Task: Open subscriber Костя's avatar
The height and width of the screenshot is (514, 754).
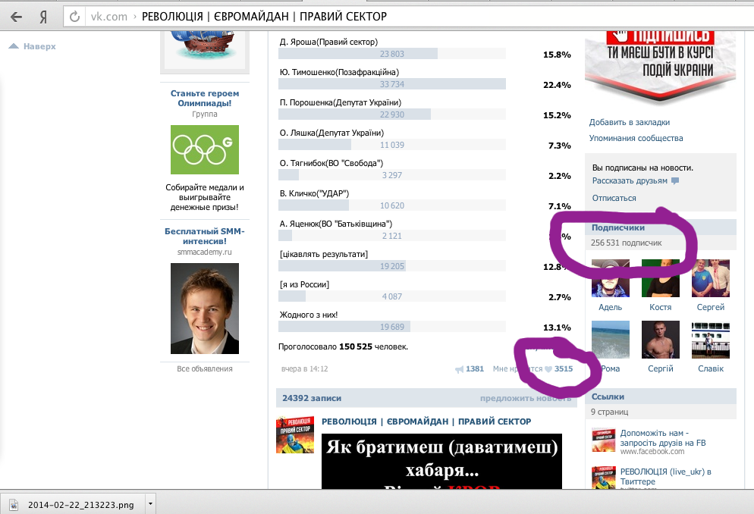Action: tap(661, 278)
